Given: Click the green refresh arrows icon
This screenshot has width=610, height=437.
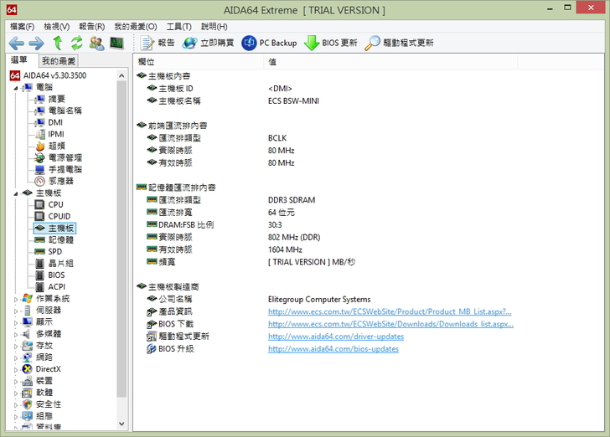Looking at the screenshot, I should click(x=76, y=43).
